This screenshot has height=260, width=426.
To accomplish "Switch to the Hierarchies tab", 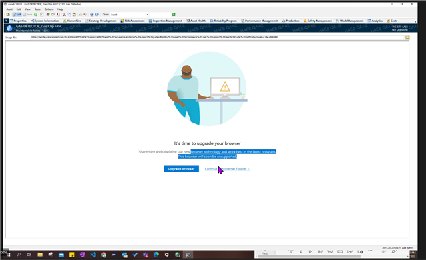I will [x=72, y=21].
